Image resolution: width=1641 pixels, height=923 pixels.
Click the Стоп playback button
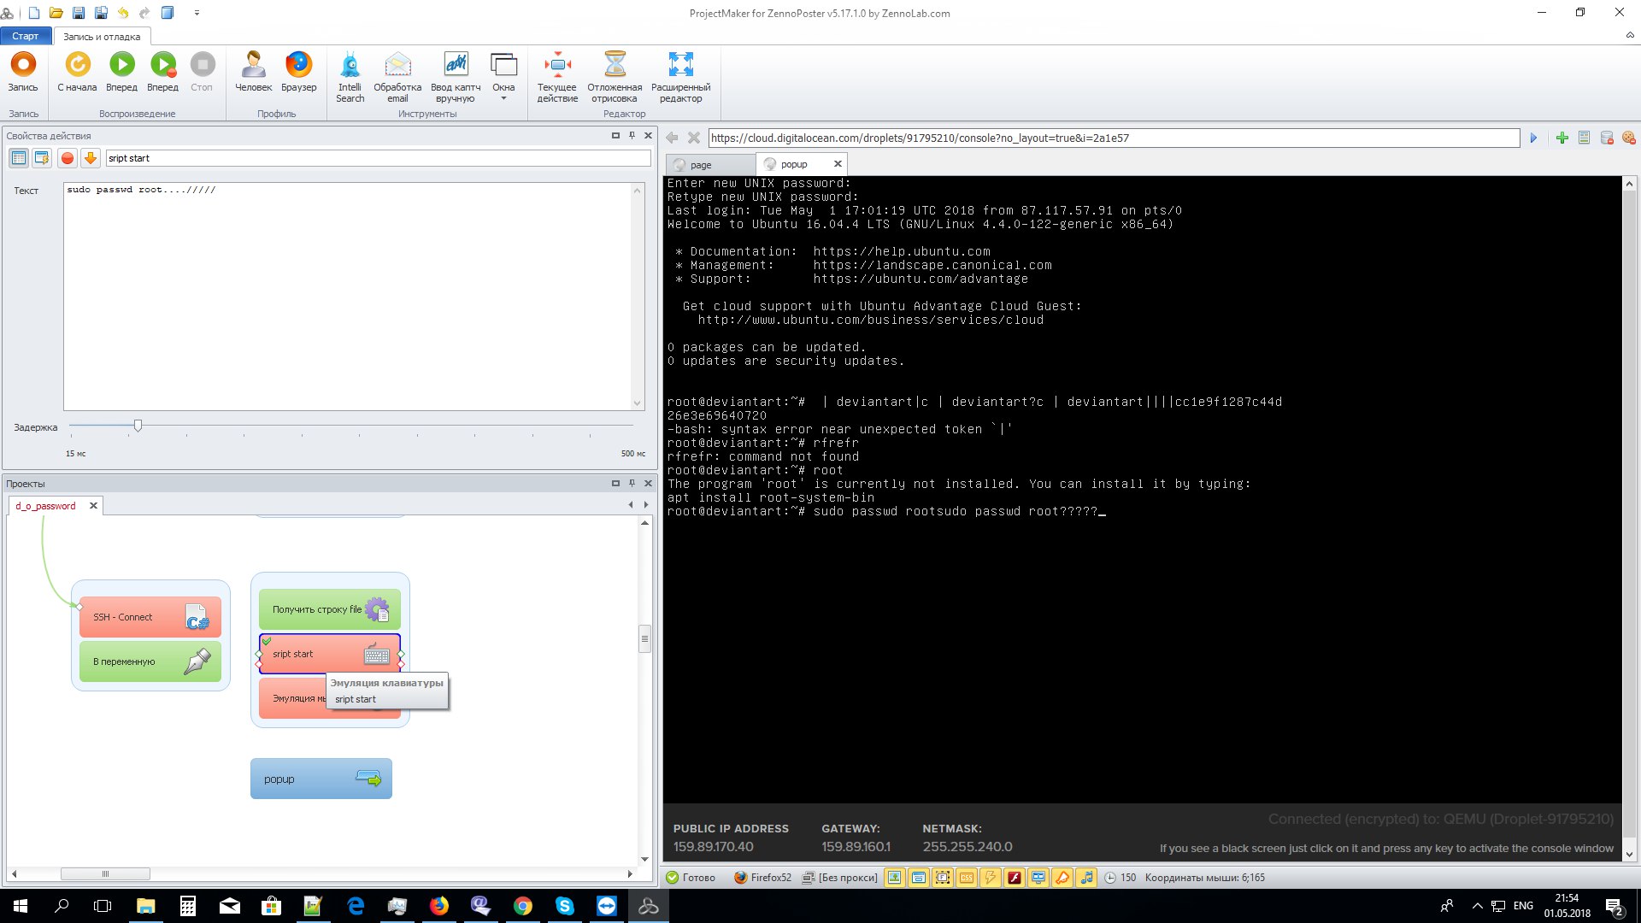(202, 73)
